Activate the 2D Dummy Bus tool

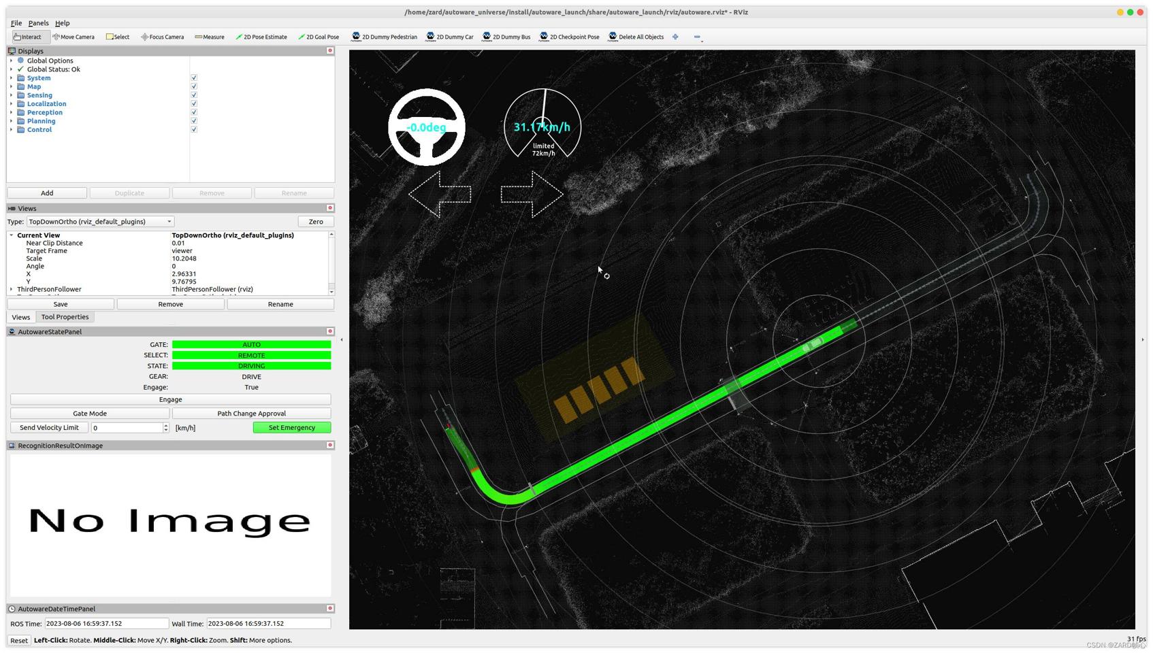tap(506, 37)
